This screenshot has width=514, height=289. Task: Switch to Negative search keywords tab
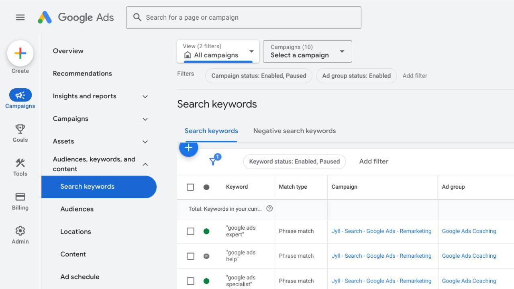(x=294, y=131)
